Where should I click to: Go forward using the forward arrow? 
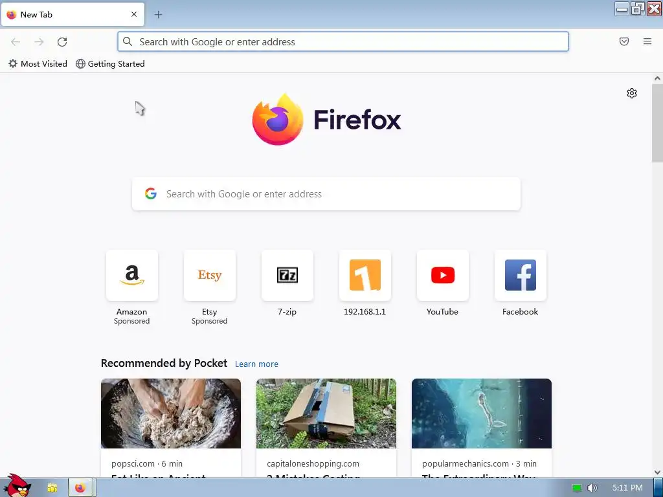point(39,42)
